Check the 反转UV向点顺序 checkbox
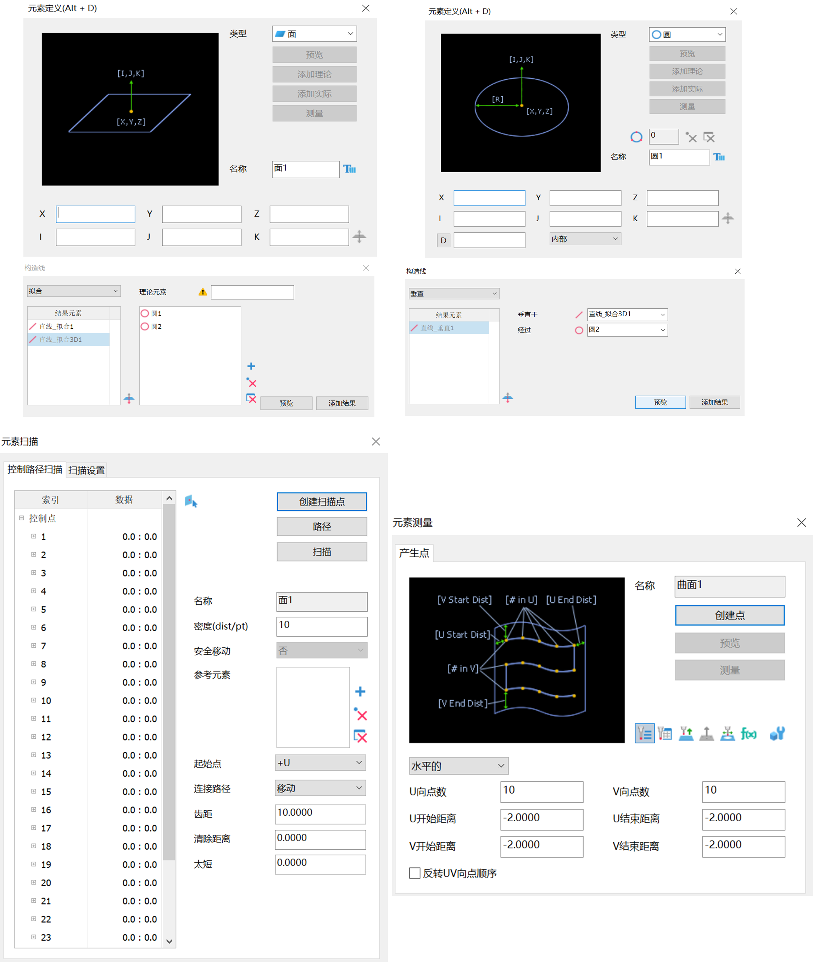The width and height of the screenshot is (813, 962). pos(415,873)
